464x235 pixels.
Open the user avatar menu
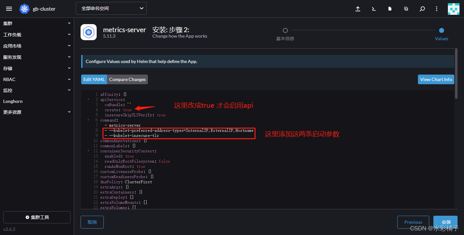click(453, 9)
